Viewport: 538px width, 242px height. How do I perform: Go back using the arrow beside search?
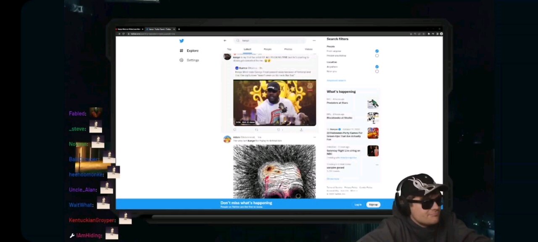[x=225, y=40]
